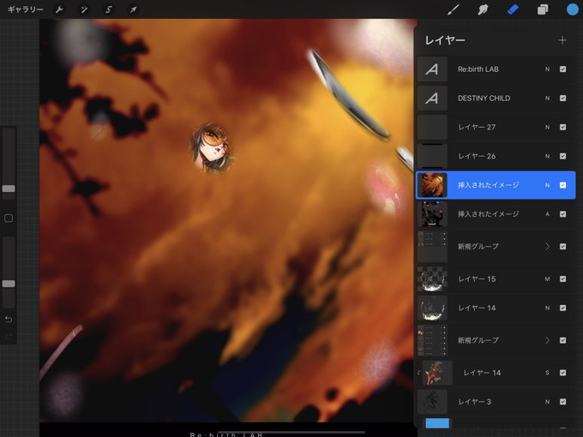This screenshot has height=437, width=583.
Task: Open the Gallery (ギャラリー) view
Action: (x=25, y=9)
